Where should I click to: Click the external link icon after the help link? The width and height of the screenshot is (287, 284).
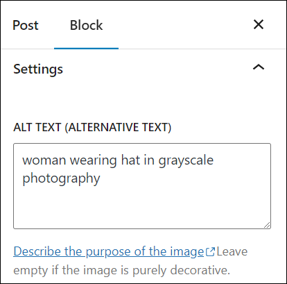point(210,252)
